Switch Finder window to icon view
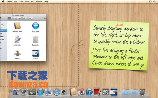158x98 pixels. tap(9, 18)
